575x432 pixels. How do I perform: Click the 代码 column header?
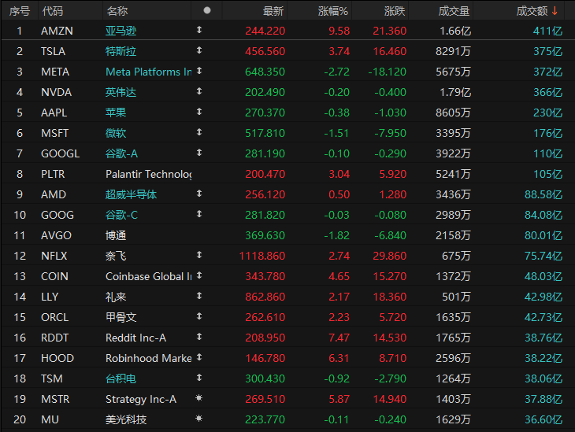tap(52, 11)
